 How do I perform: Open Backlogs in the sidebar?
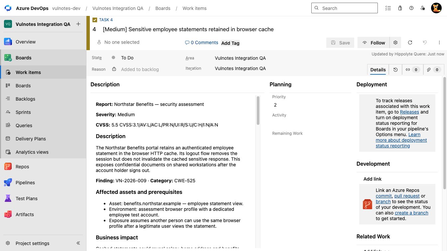pos(43,99)
